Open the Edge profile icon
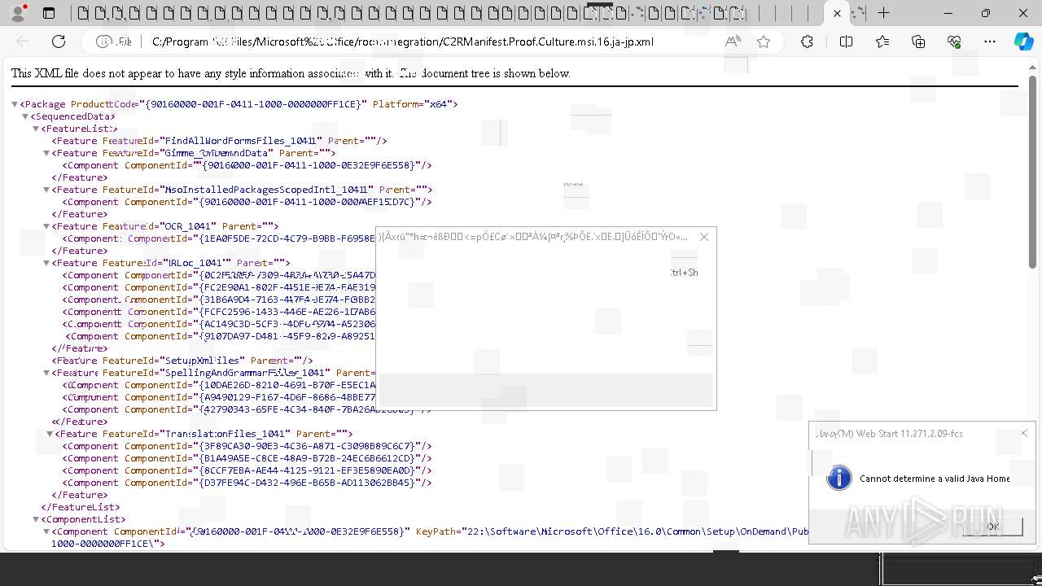Image resolution: width=1042 pixels, height=586 pixels. click(18, 13)
